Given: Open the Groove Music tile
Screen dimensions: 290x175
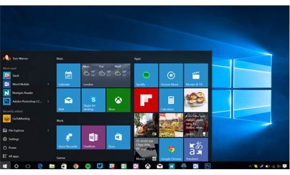Looking at the screenshot, I should pos(171,75).
